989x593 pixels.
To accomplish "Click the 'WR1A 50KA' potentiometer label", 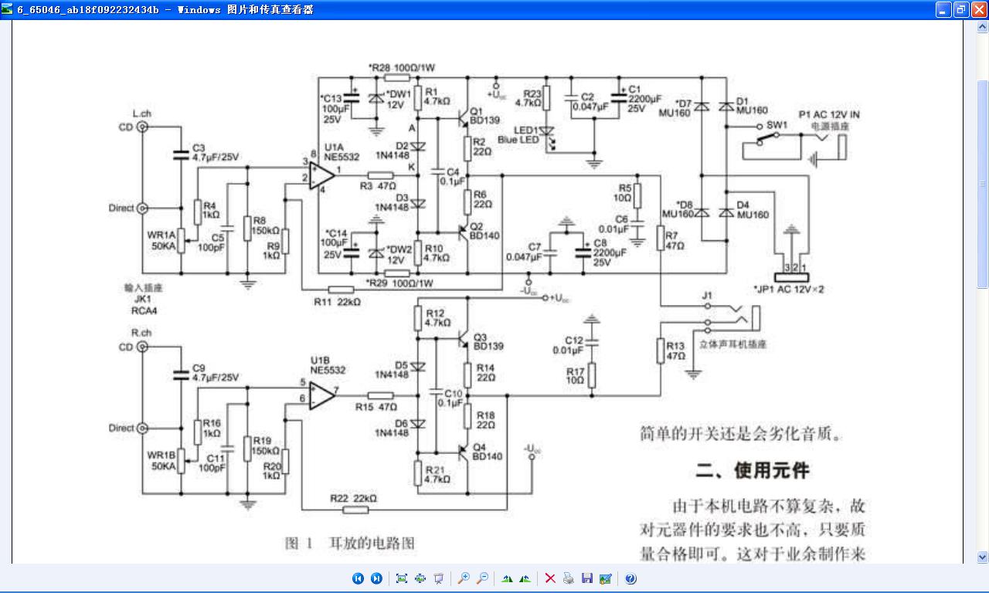I will pos(163,239).
